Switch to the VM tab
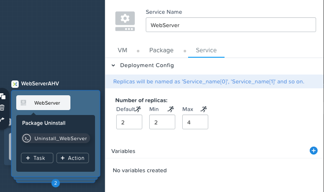324x192 pixels. click(122, 50)
